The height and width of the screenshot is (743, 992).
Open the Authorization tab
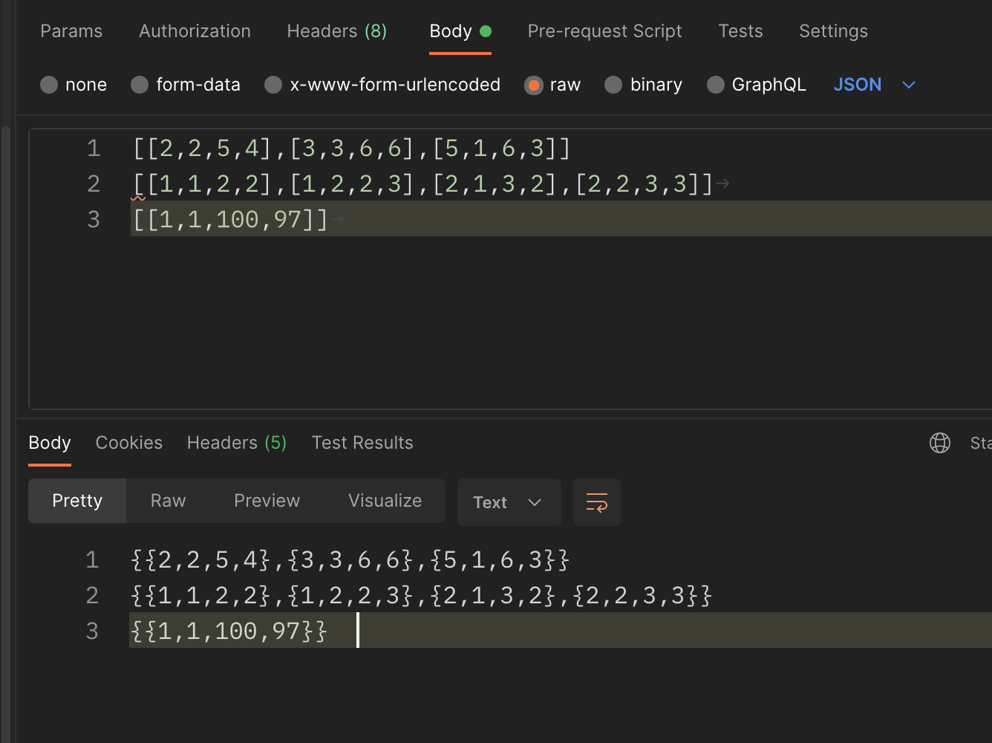pyautogui.click(x=195, y=31)
